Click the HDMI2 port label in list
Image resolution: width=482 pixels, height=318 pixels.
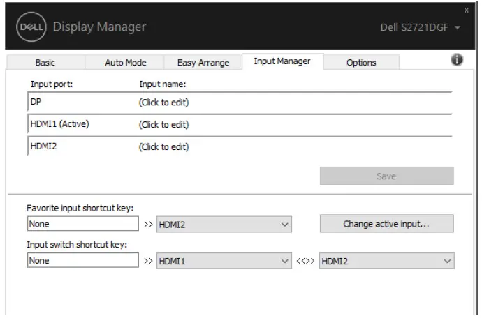coord(43,146)
